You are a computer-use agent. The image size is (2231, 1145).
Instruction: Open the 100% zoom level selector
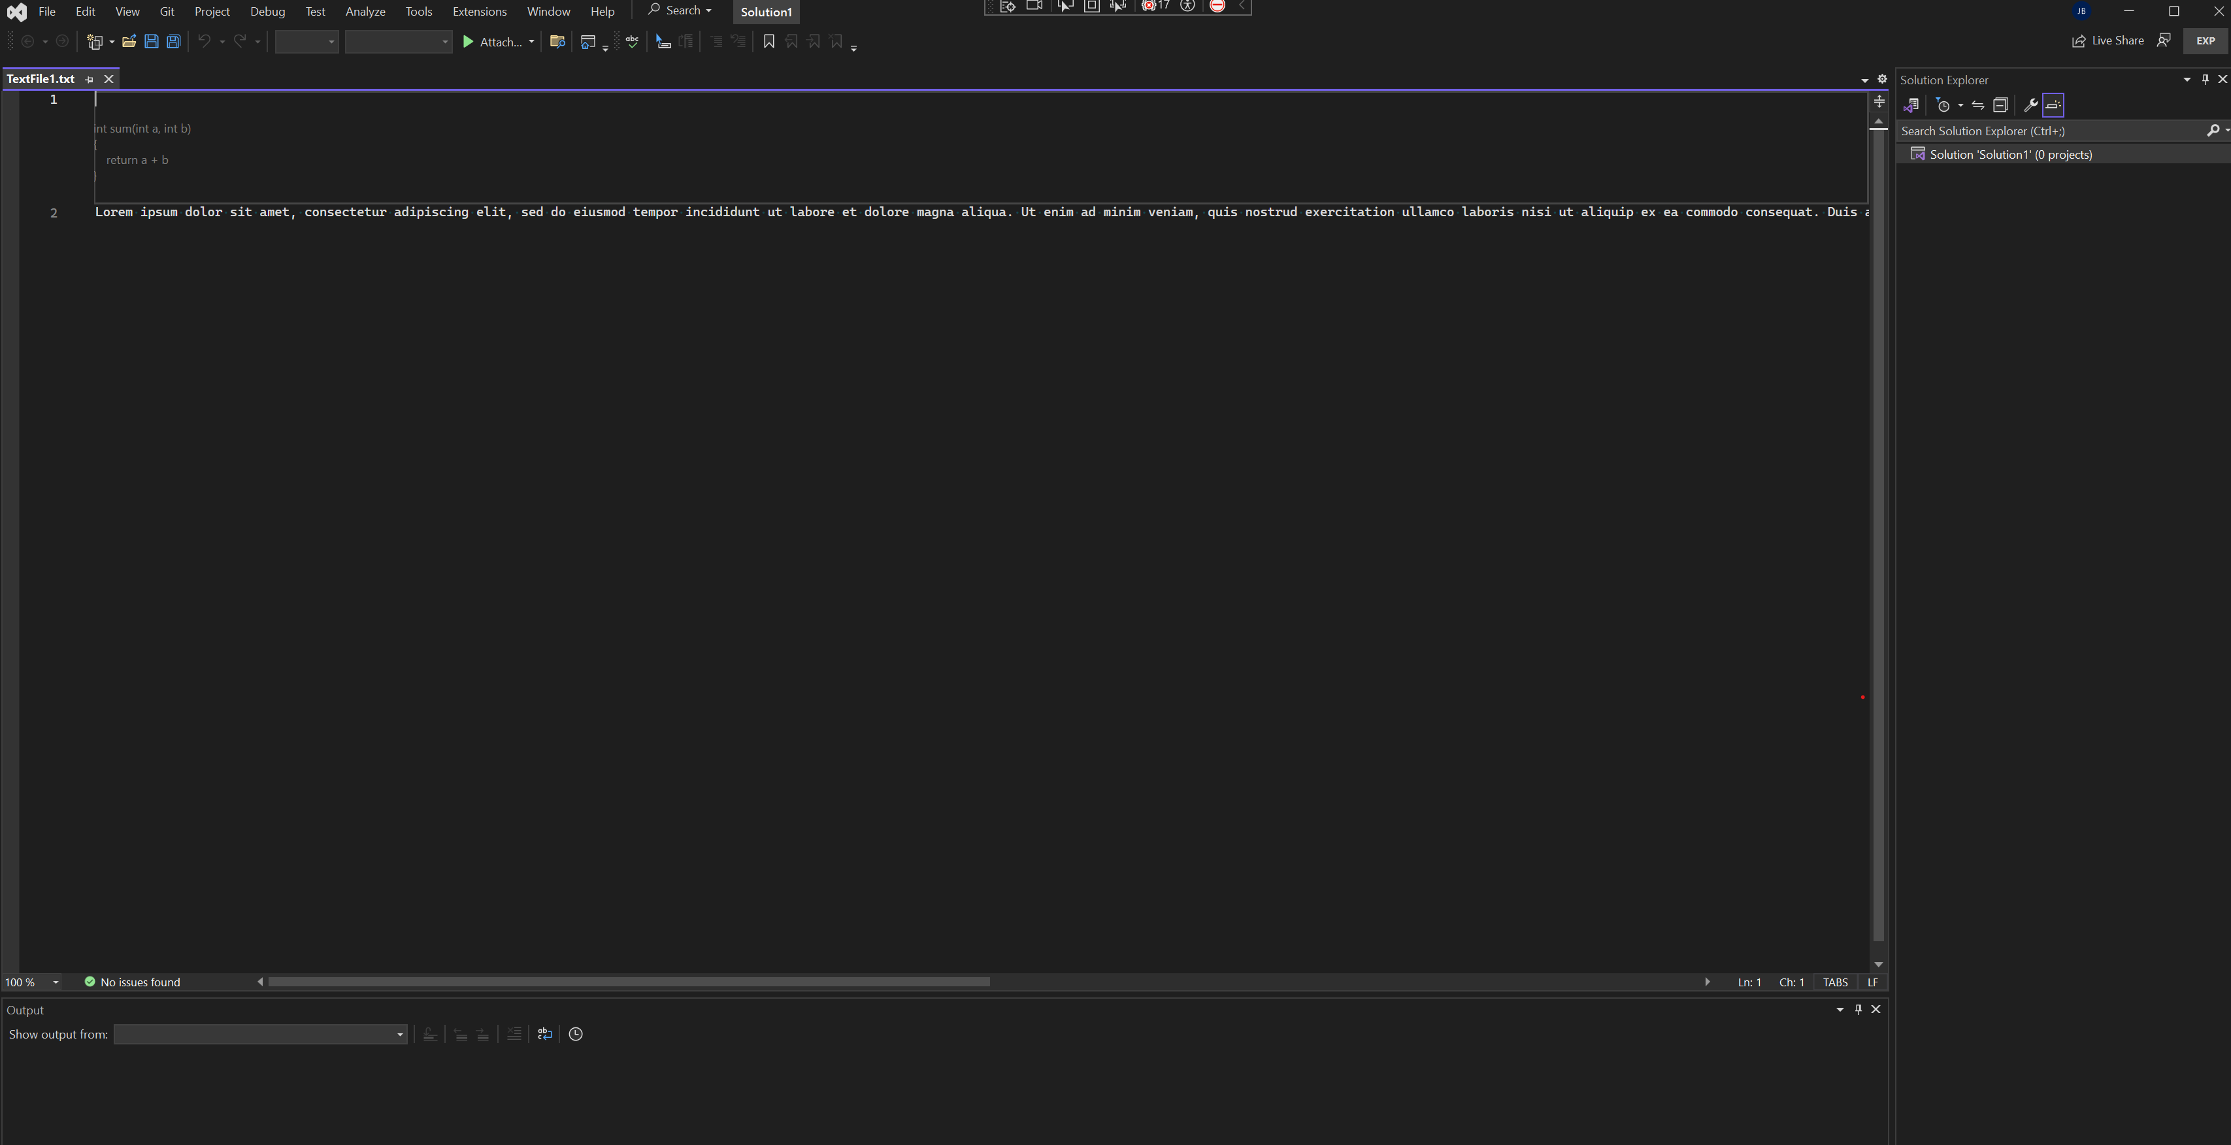(x=31, y=982)
